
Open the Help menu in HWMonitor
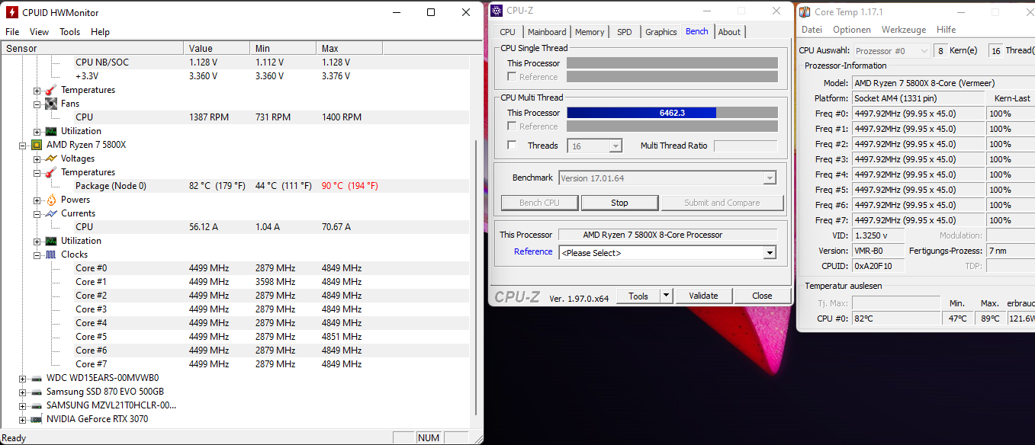click(x=100, y=32)
